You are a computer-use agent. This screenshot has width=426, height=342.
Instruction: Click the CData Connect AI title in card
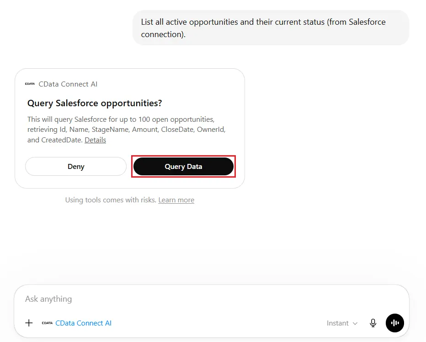(x=68, y=84)
